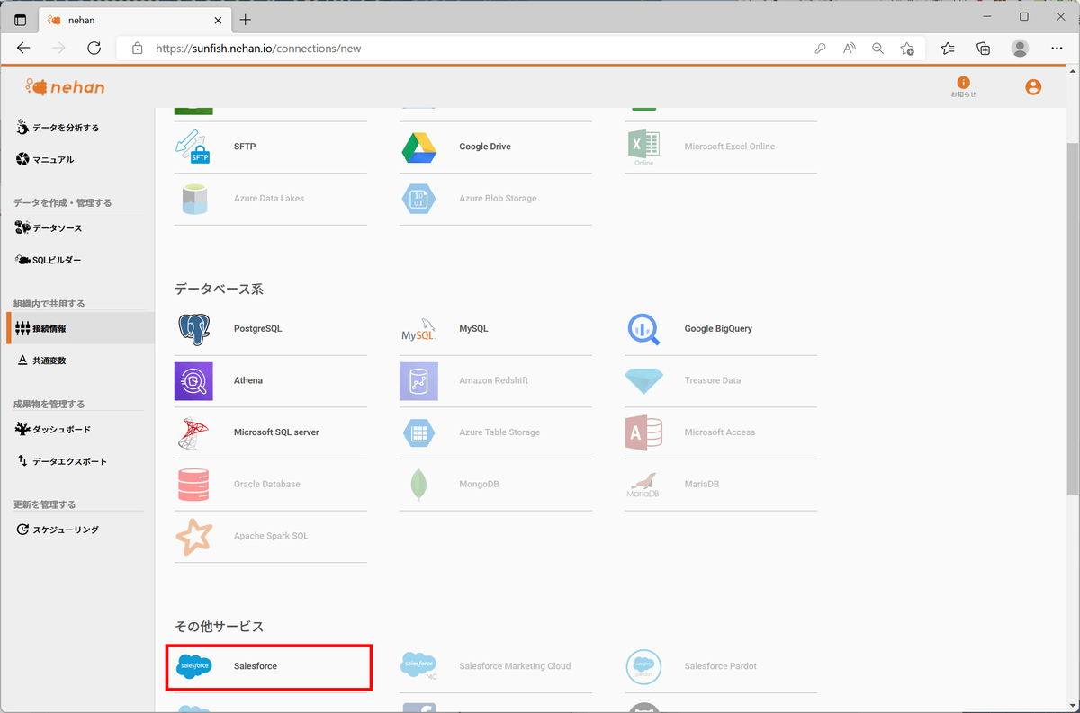
Task: Select the Microsoft Access icon
Action: tap(643, 432)
